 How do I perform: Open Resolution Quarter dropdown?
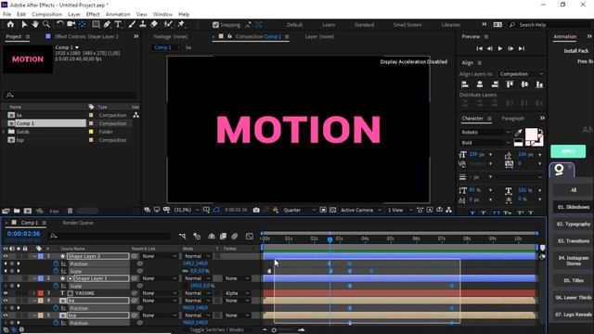(299, 210)
